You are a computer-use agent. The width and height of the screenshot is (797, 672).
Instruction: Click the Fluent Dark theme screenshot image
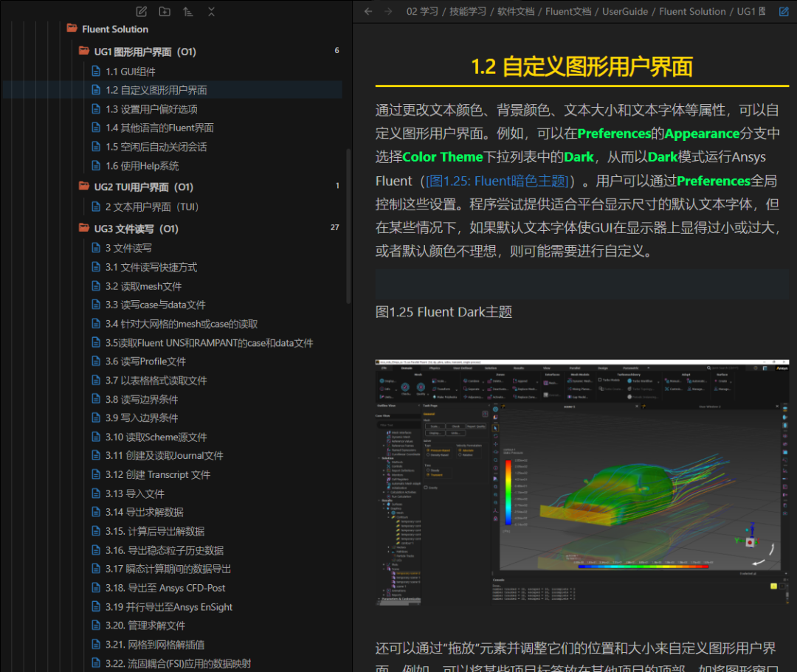(582, 483)
